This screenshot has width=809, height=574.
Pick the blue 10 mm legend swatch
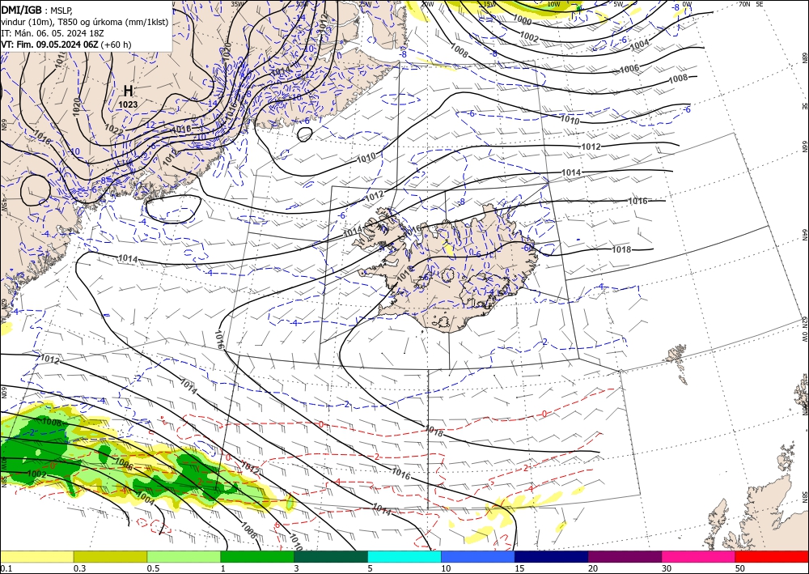click(x=478, y=556)
